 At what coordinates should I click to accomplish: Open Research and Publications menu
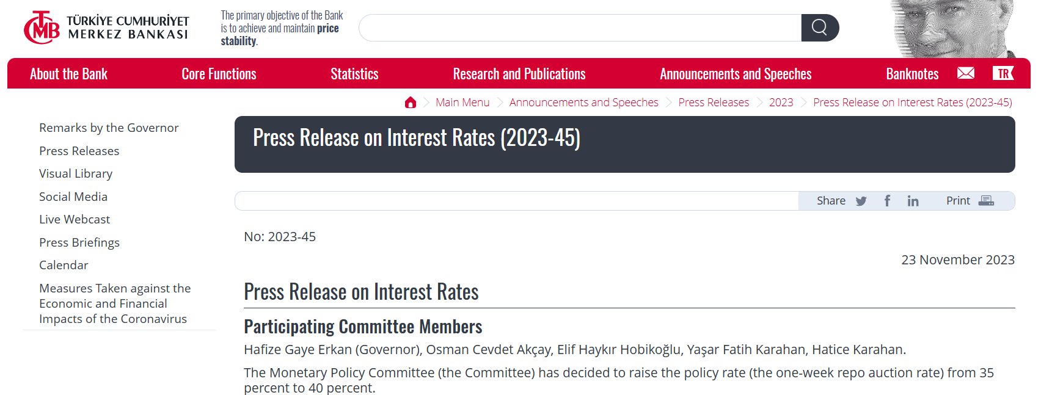pyautogui.click(x=519, y=74)
